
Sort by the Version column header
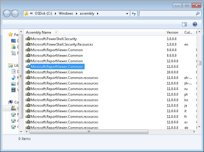174,32
